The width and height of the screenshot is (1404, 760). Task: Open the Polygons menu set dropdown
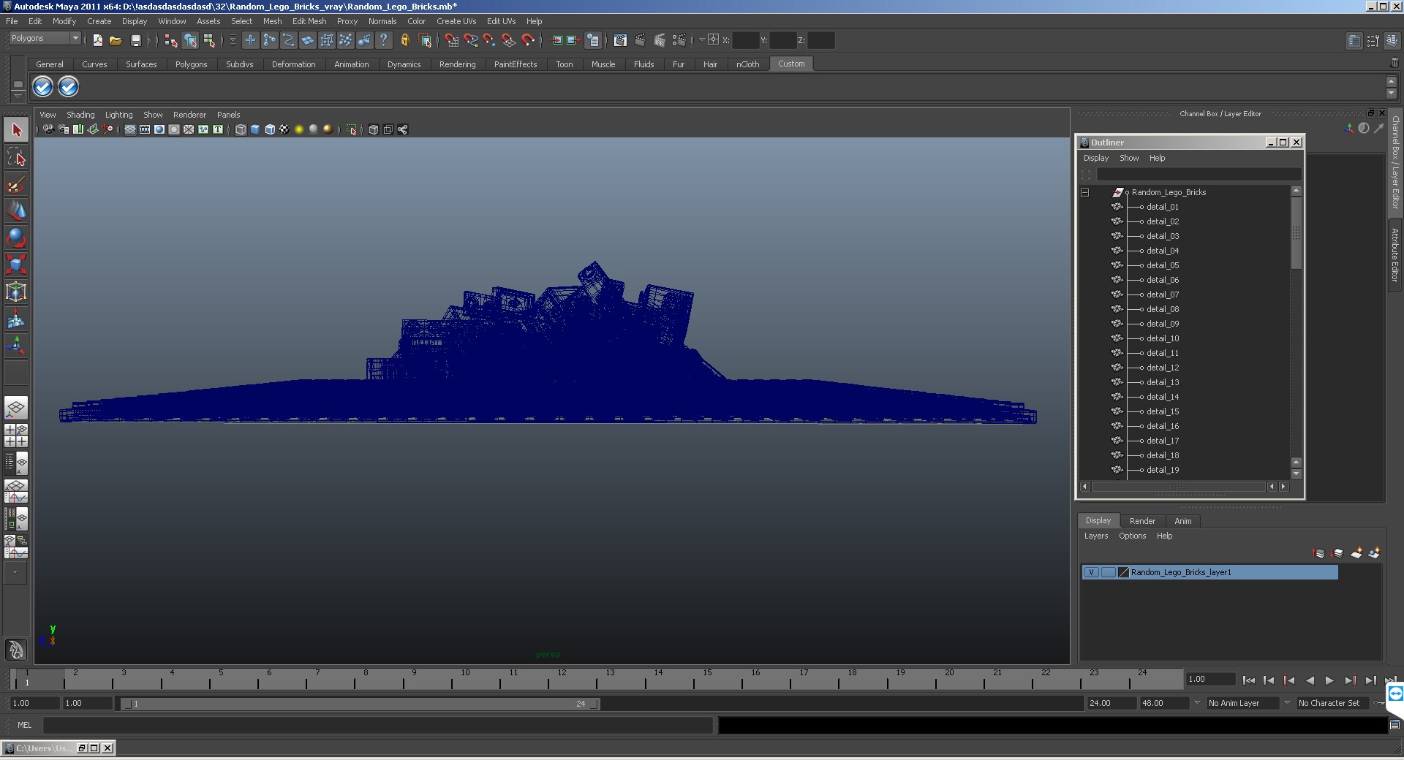[x=45, y=39]
